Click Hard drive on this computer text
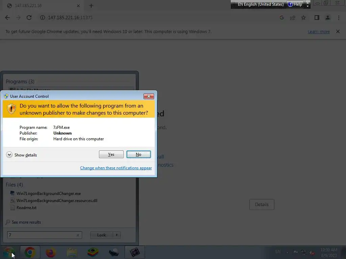The height and width of the screenshot is (259, 346). click(x=78, y=139)
